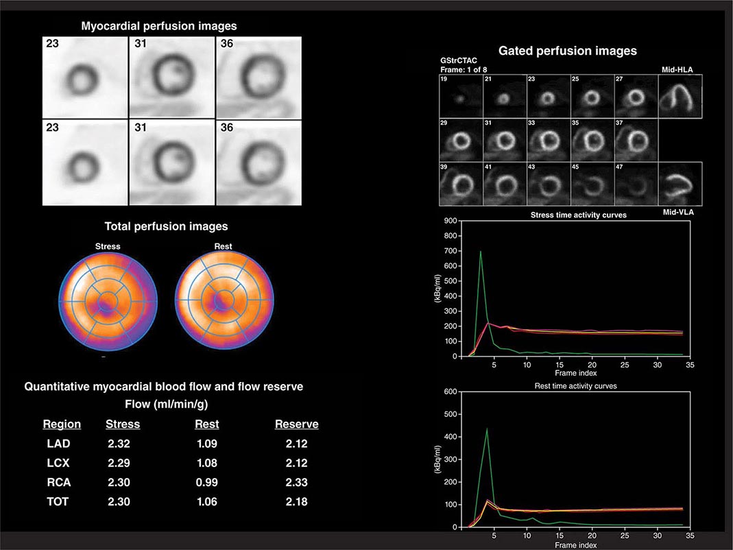Click green curve peak in stress chart

point(480,252)
